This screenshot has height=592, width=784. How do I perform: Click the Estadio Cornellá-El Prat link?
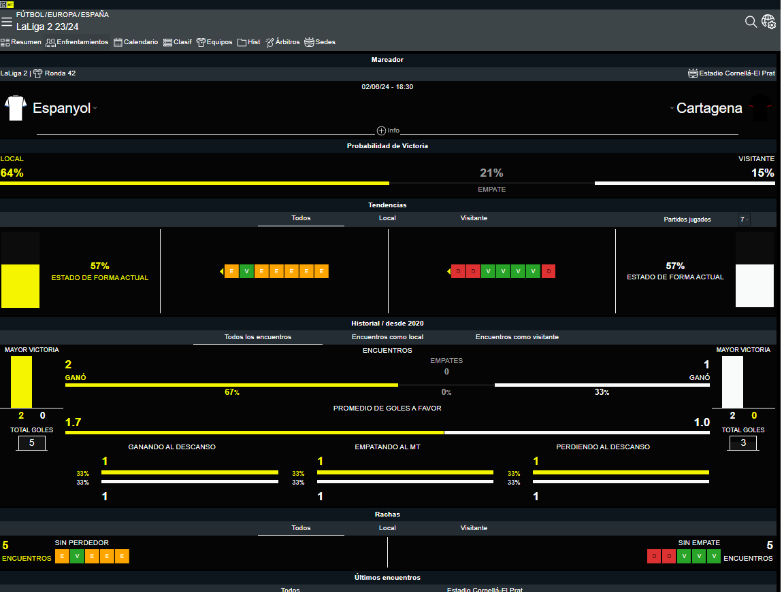pyautogui.click(x=736, y=73)
